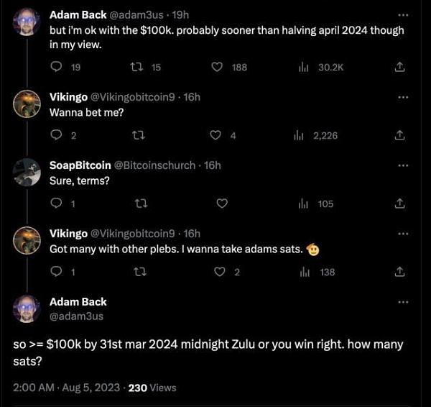The height and width of the screenshot is (407, 431).
Task: Open Adam Back's avatar on main tweet
Action: pyautogui.click(x=27, y=308)
